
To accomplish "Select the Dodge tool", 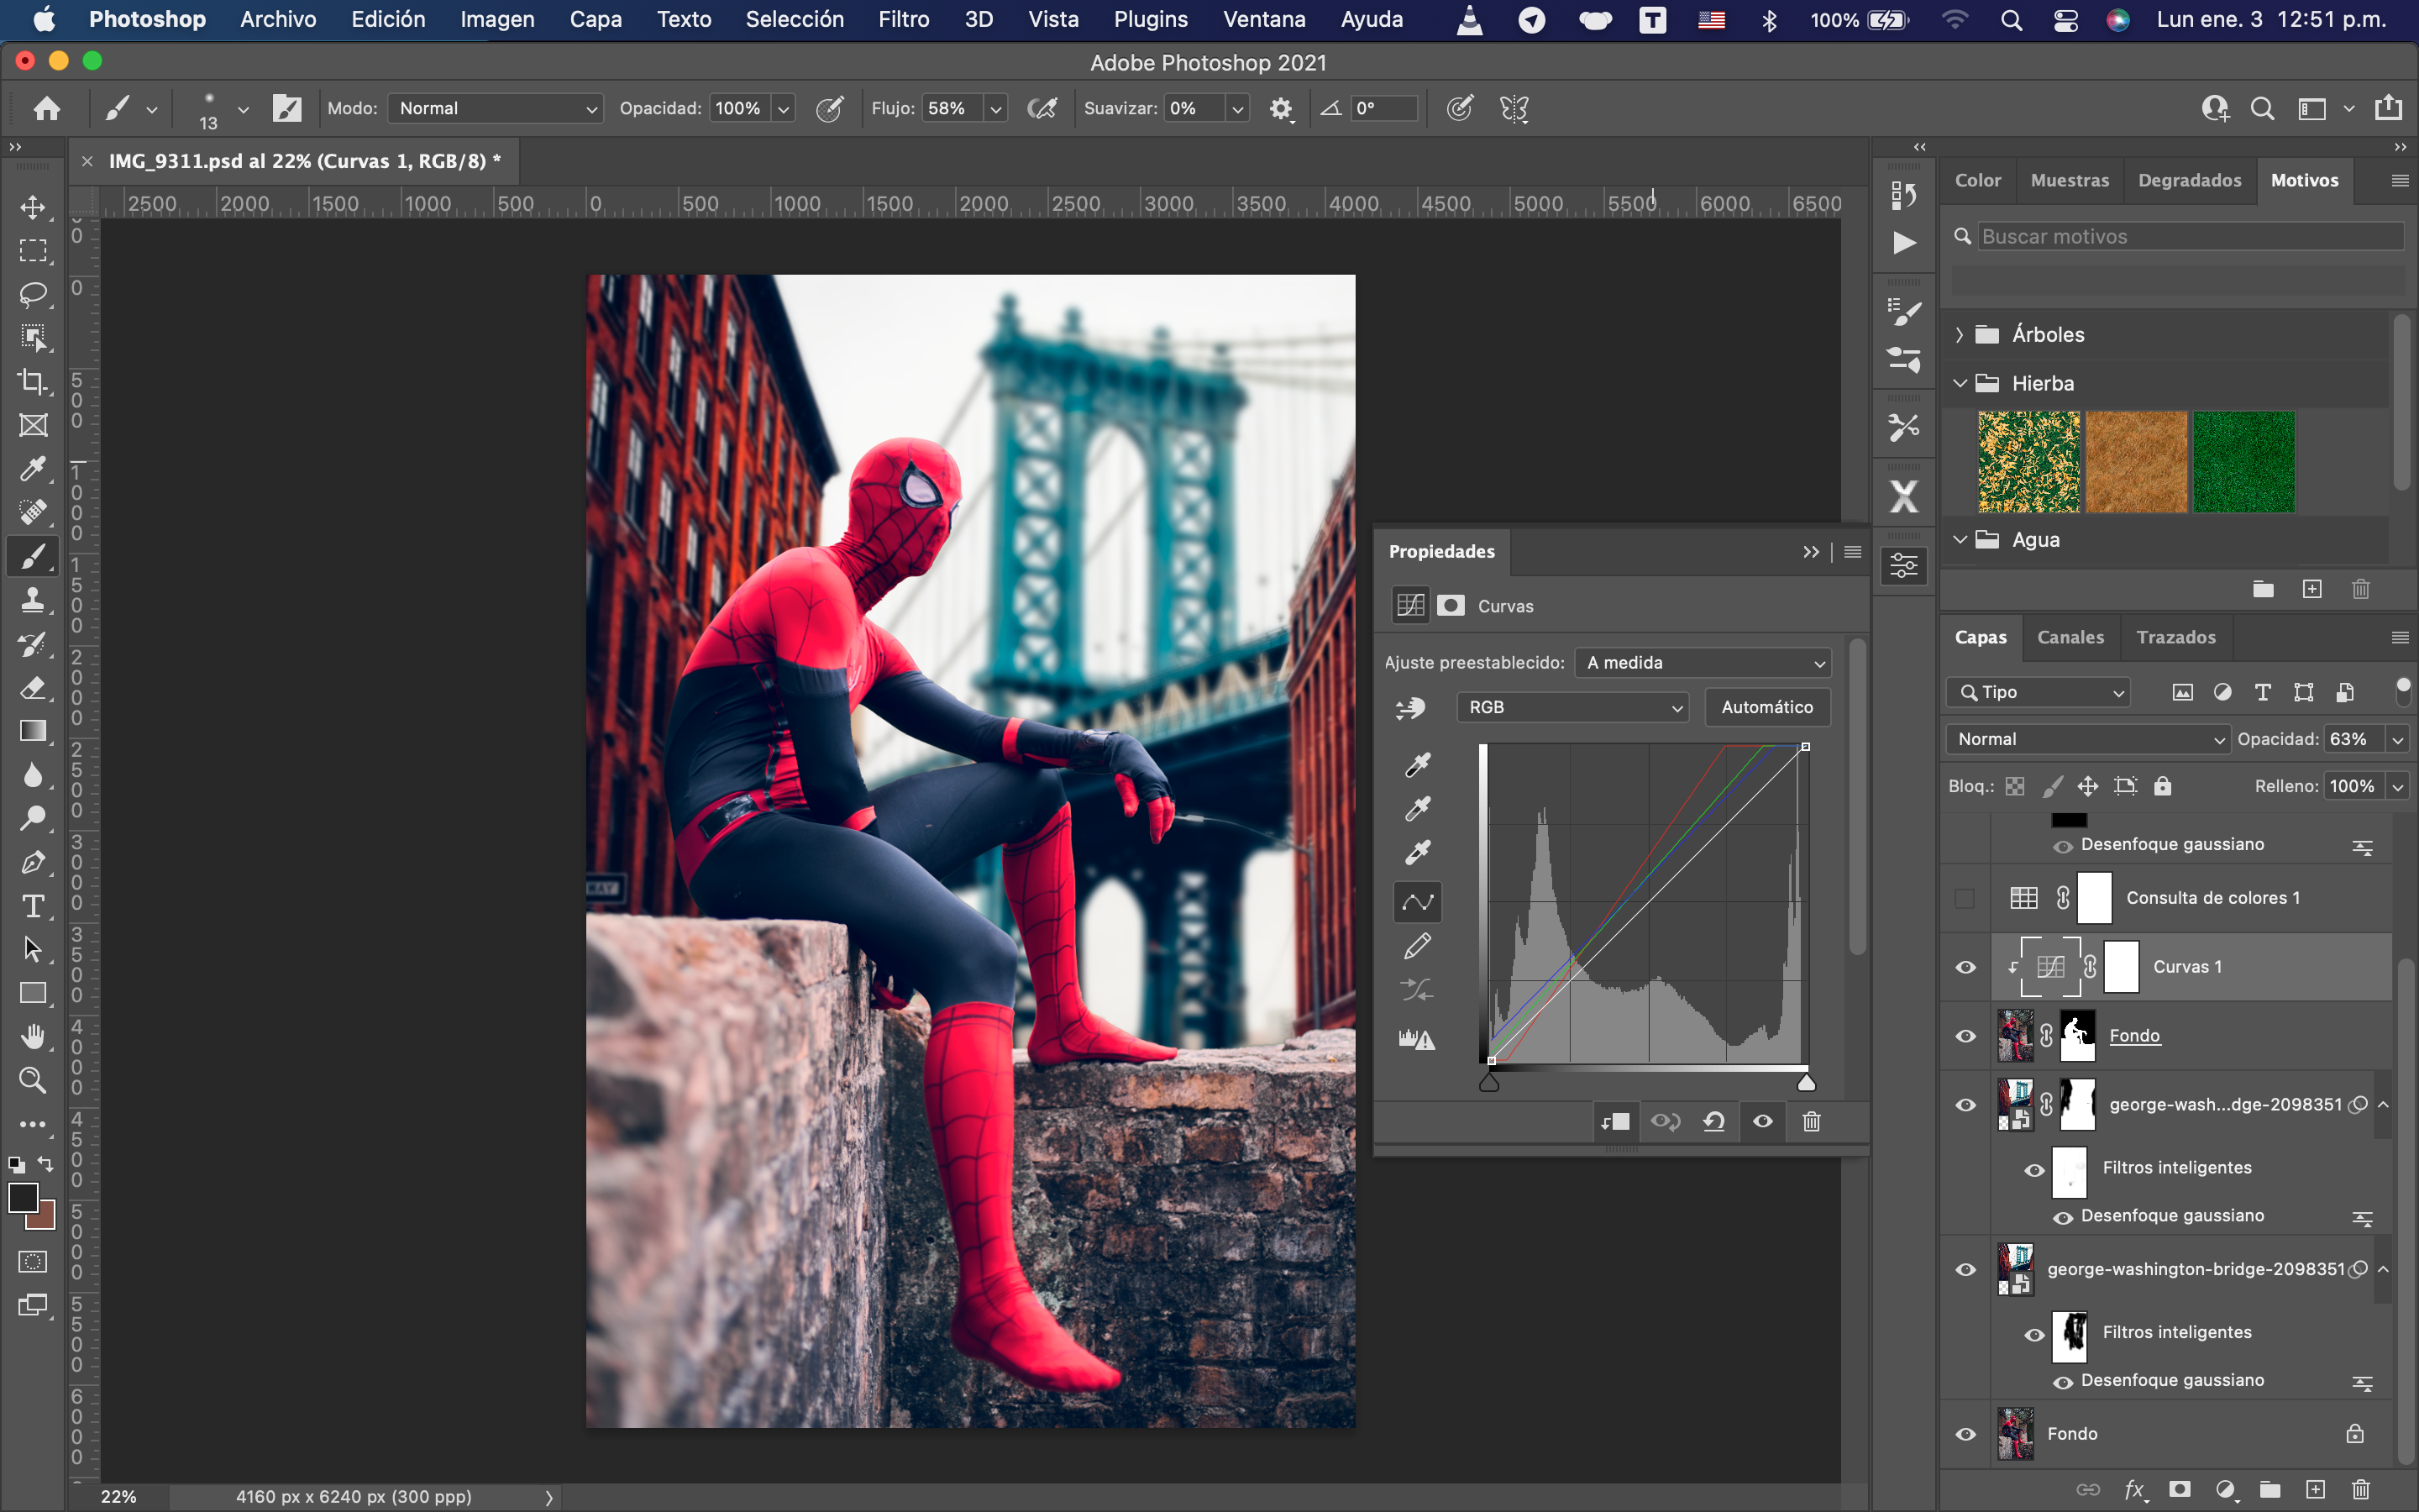I will click(x=33, y=818).
